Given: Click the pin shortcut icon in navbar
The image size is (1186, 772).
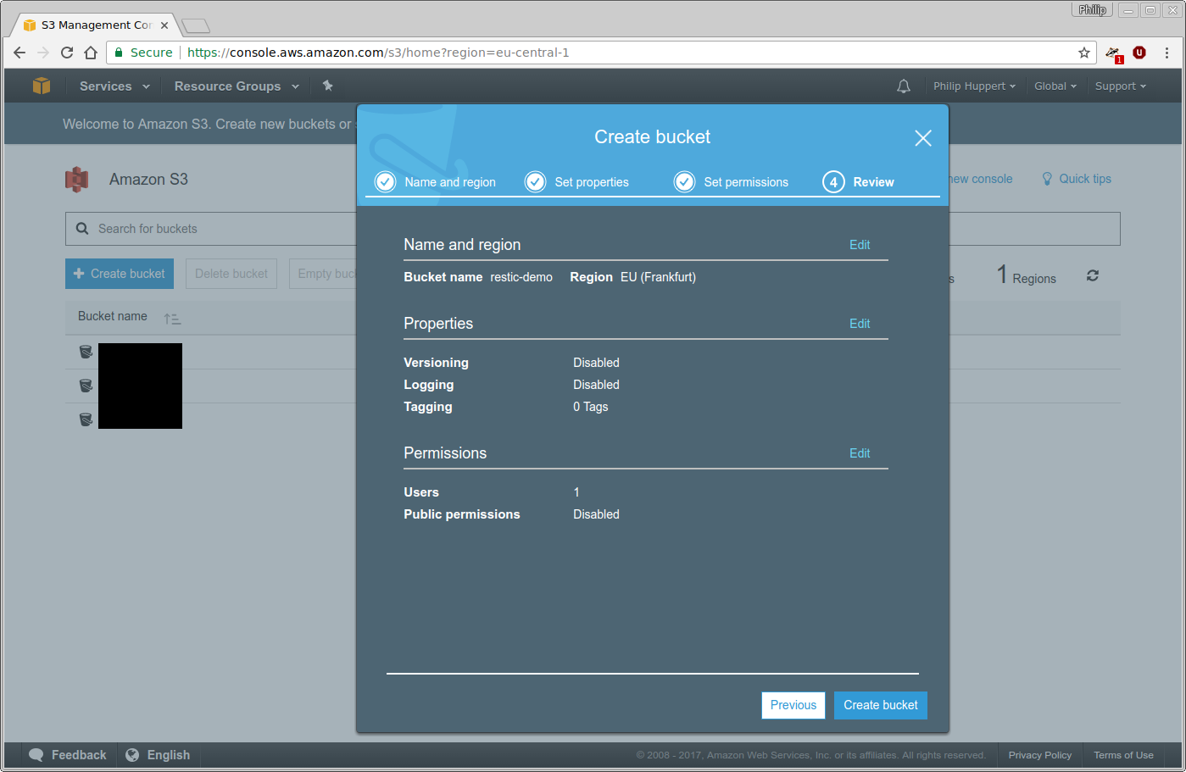Looking at the screenshot, I should coord(328,86).
